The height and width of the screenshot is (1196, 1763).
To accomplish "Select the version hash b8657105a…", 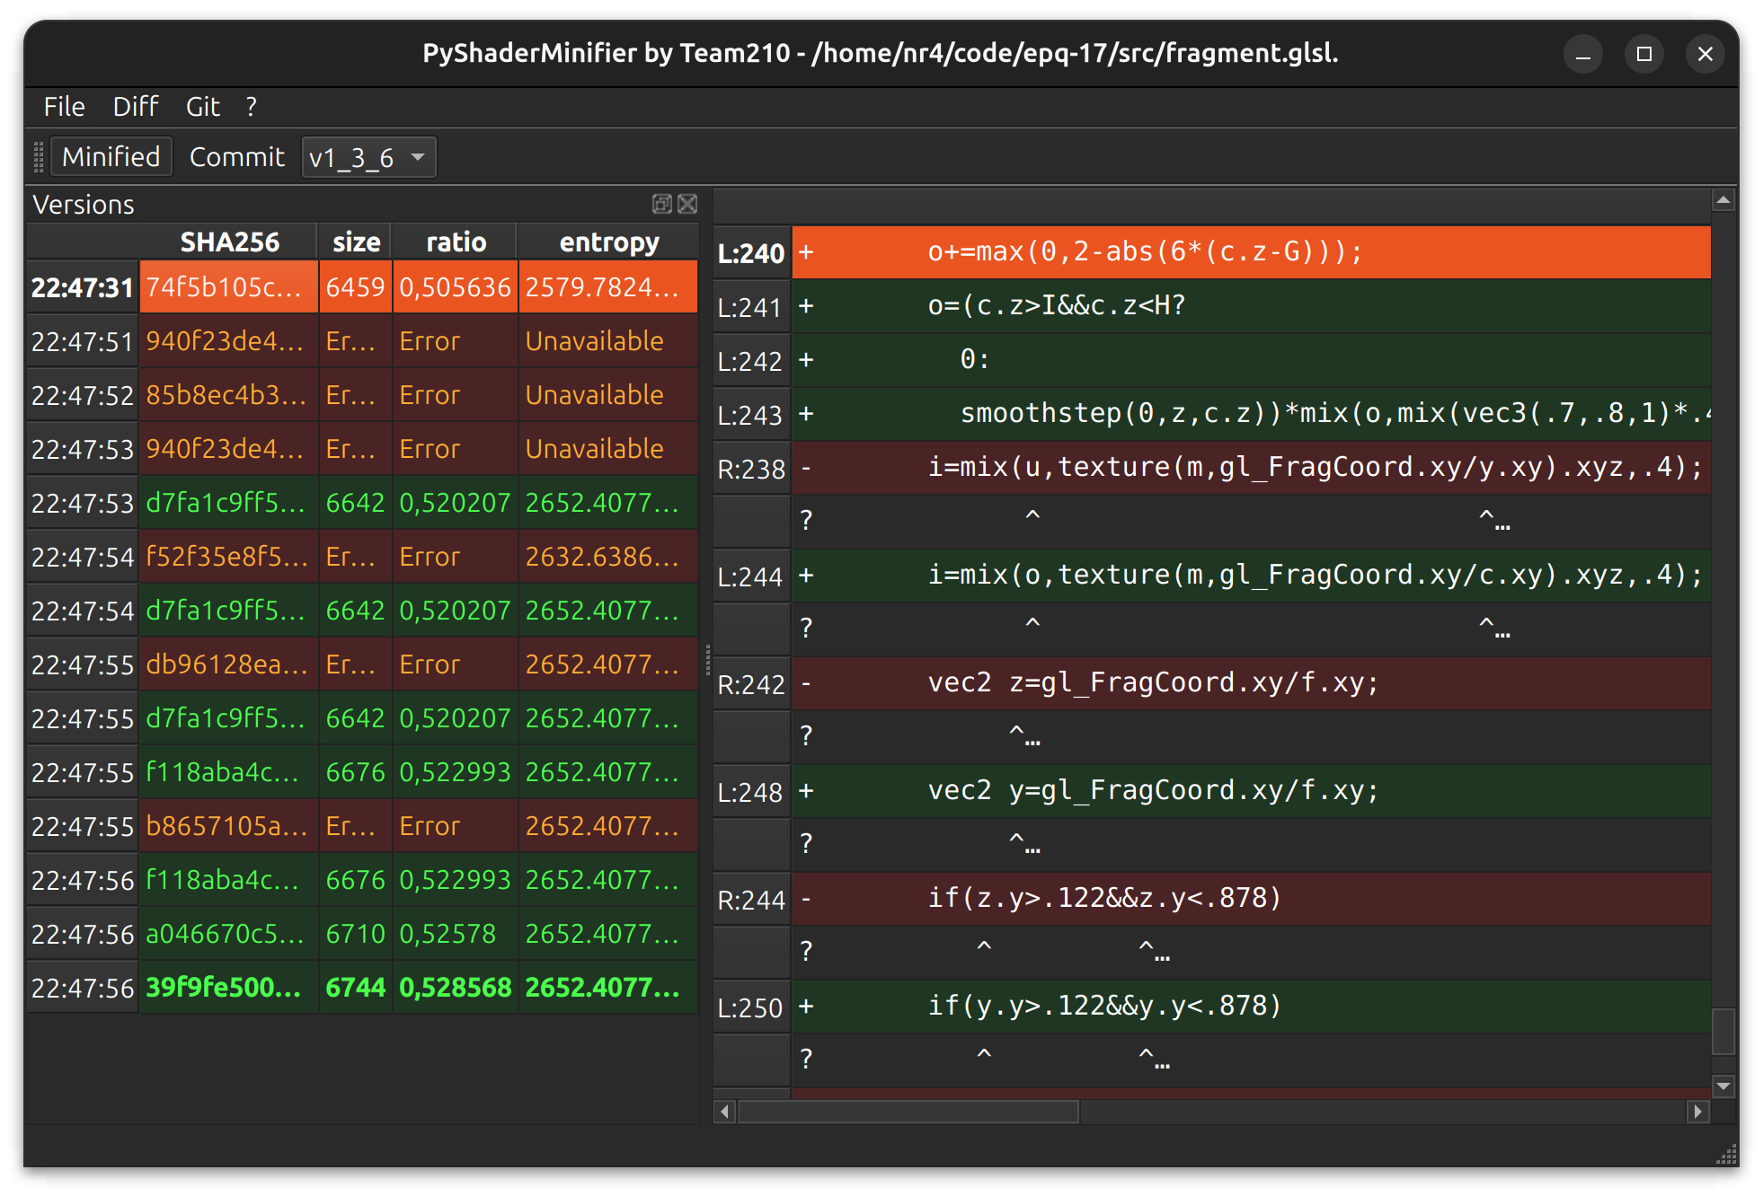I will pos(226,826).
